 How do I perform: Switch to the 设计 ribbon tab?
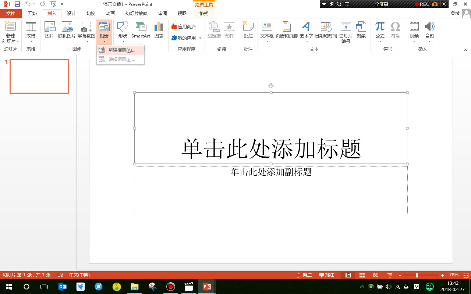(x=71, y=13)
